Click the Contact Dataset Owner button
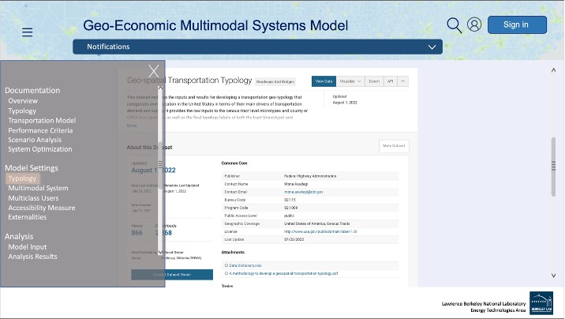The image size is (565, 319). point(172,275)
